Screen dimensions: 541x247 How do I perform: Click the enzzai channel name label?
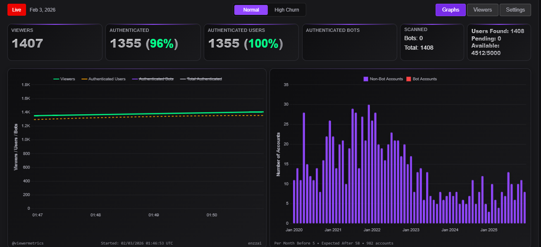255,243
